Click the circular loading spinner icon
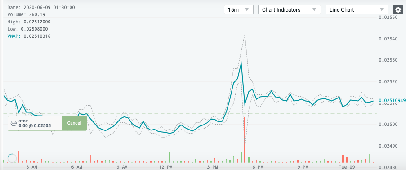The image size is (406, 170). [x=12, y=157]
